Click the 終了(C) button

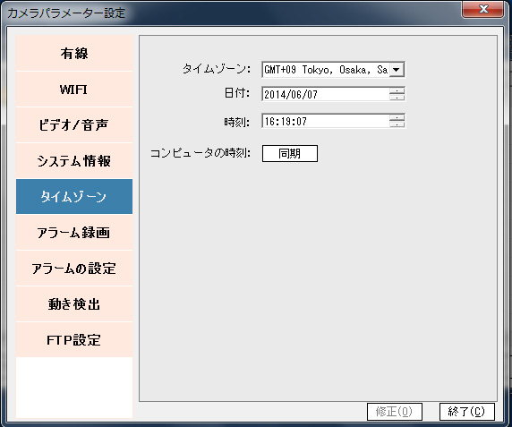[467, 411]
